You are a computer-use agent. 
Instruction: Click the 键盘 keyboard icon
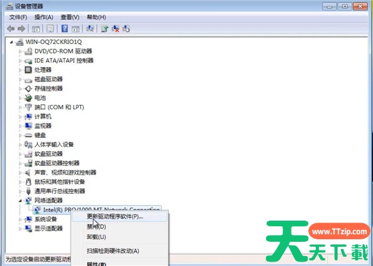pos(29,135)
